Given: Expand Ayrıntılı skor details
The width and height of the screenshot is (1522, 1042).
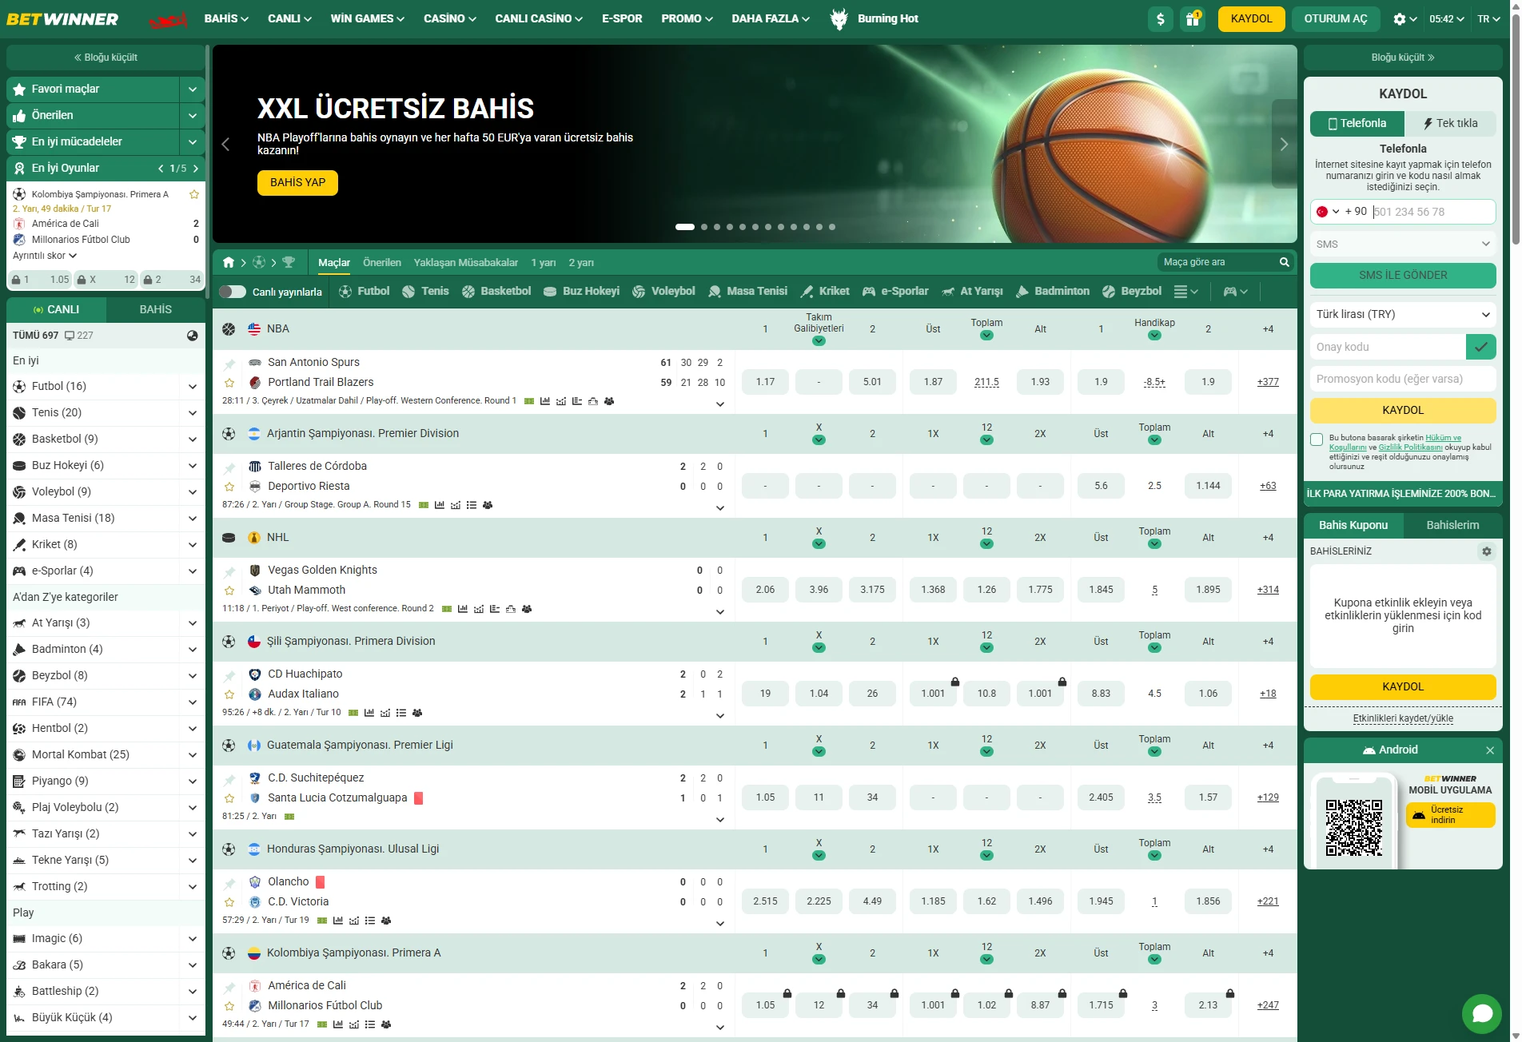Looking at the screenshot, I should [45, 256].
